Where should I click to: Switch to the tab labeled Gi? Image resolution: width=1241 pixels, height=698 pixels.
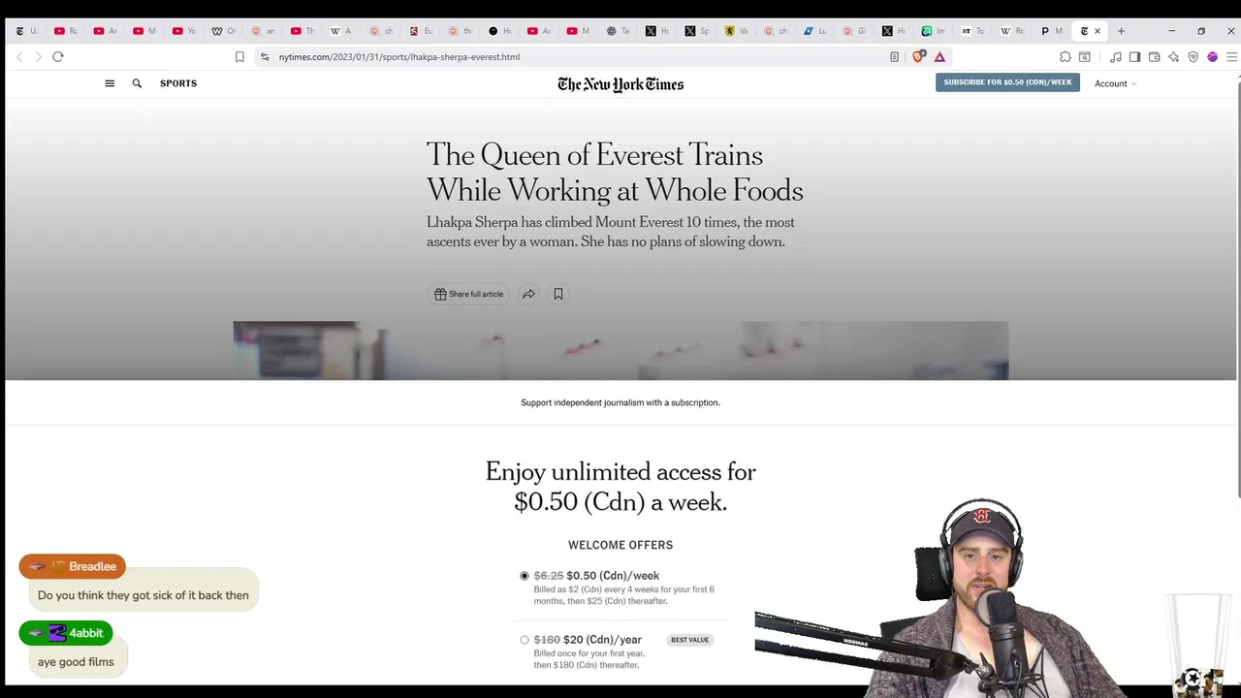pos(854,31)
